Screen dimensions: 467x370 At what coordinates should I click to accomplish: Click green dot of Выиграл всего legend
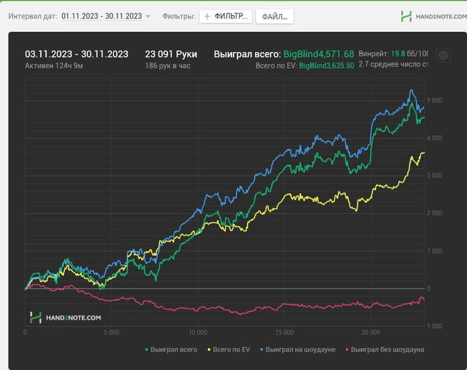click(x=147, y=349)
